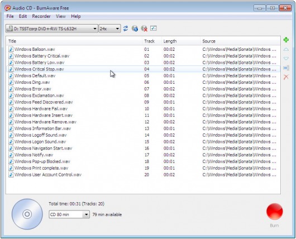Open the Edit menu
The height and width of the screenshot is (239, 296).
click(23, 16)
